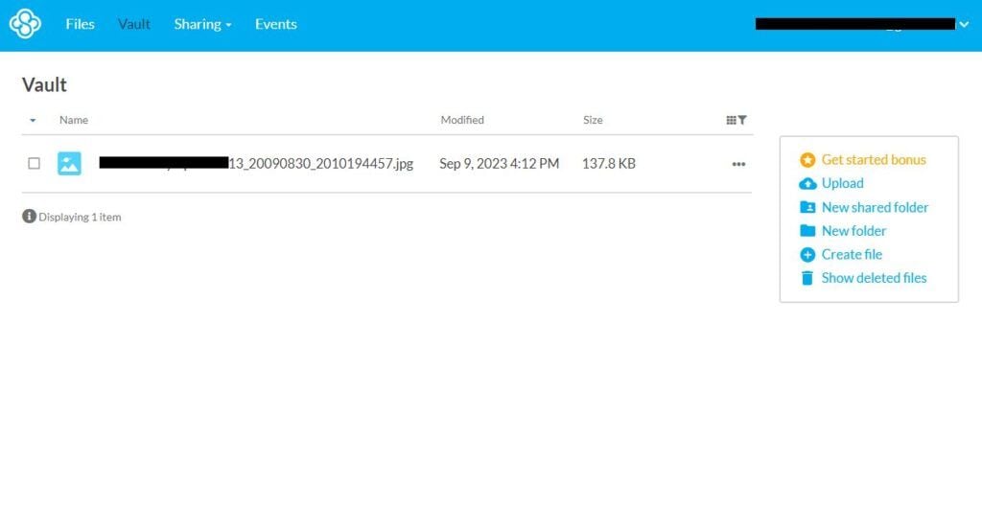Click the Vault page heading
Image resolution: width=982 pixels, height=509 pixels.
click(x=44, y=84)
